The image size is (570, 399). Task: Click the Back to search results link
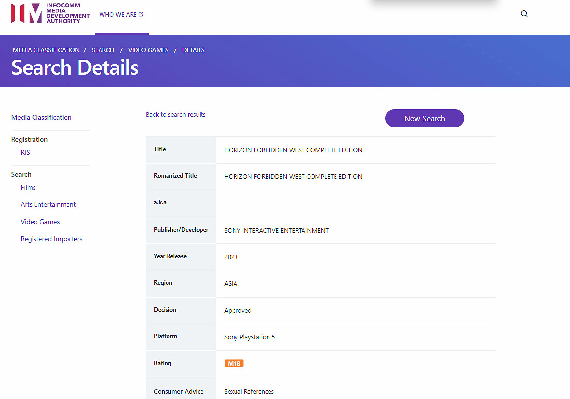176,115
